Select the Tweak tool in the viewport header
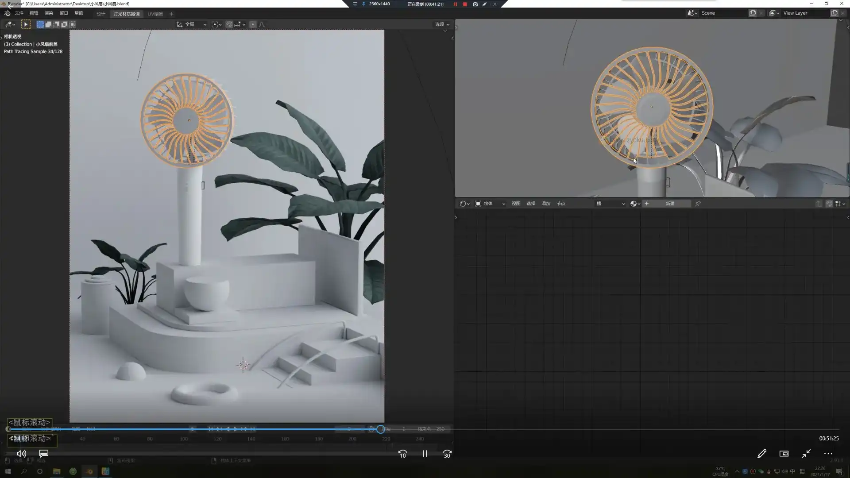 pos(26,24)
